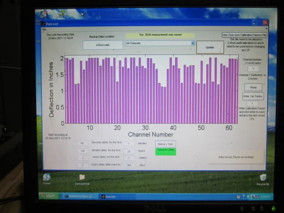Minimize the DurLoad window

click(x=254, y=23)
